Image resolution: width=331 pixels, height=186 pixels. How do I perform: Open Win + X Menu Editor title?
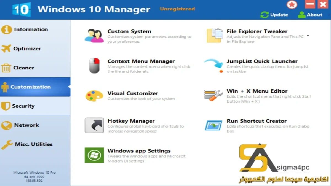tap(257, 91)
